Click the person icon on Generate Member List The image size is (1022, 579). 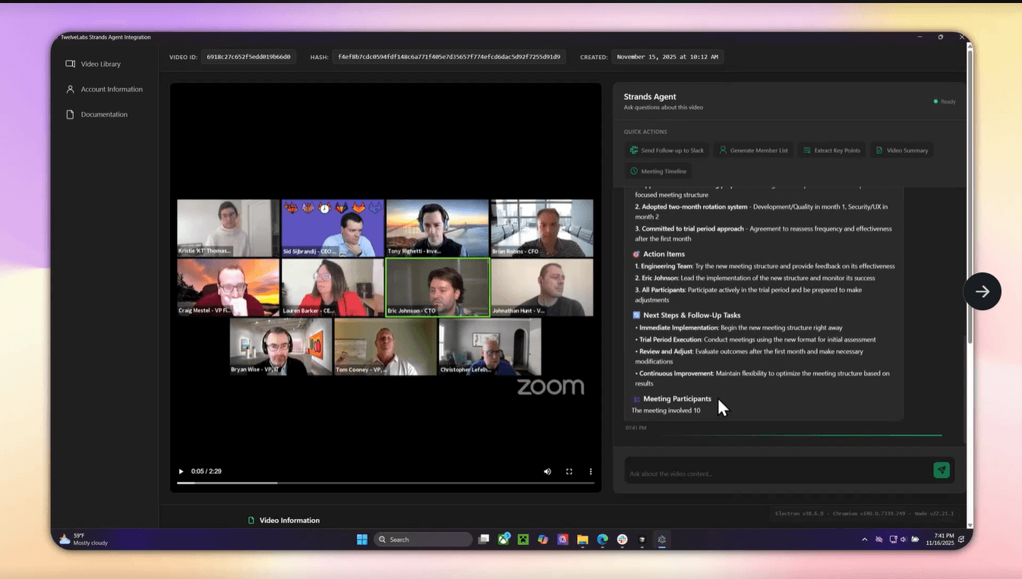(x=723, y=150)
